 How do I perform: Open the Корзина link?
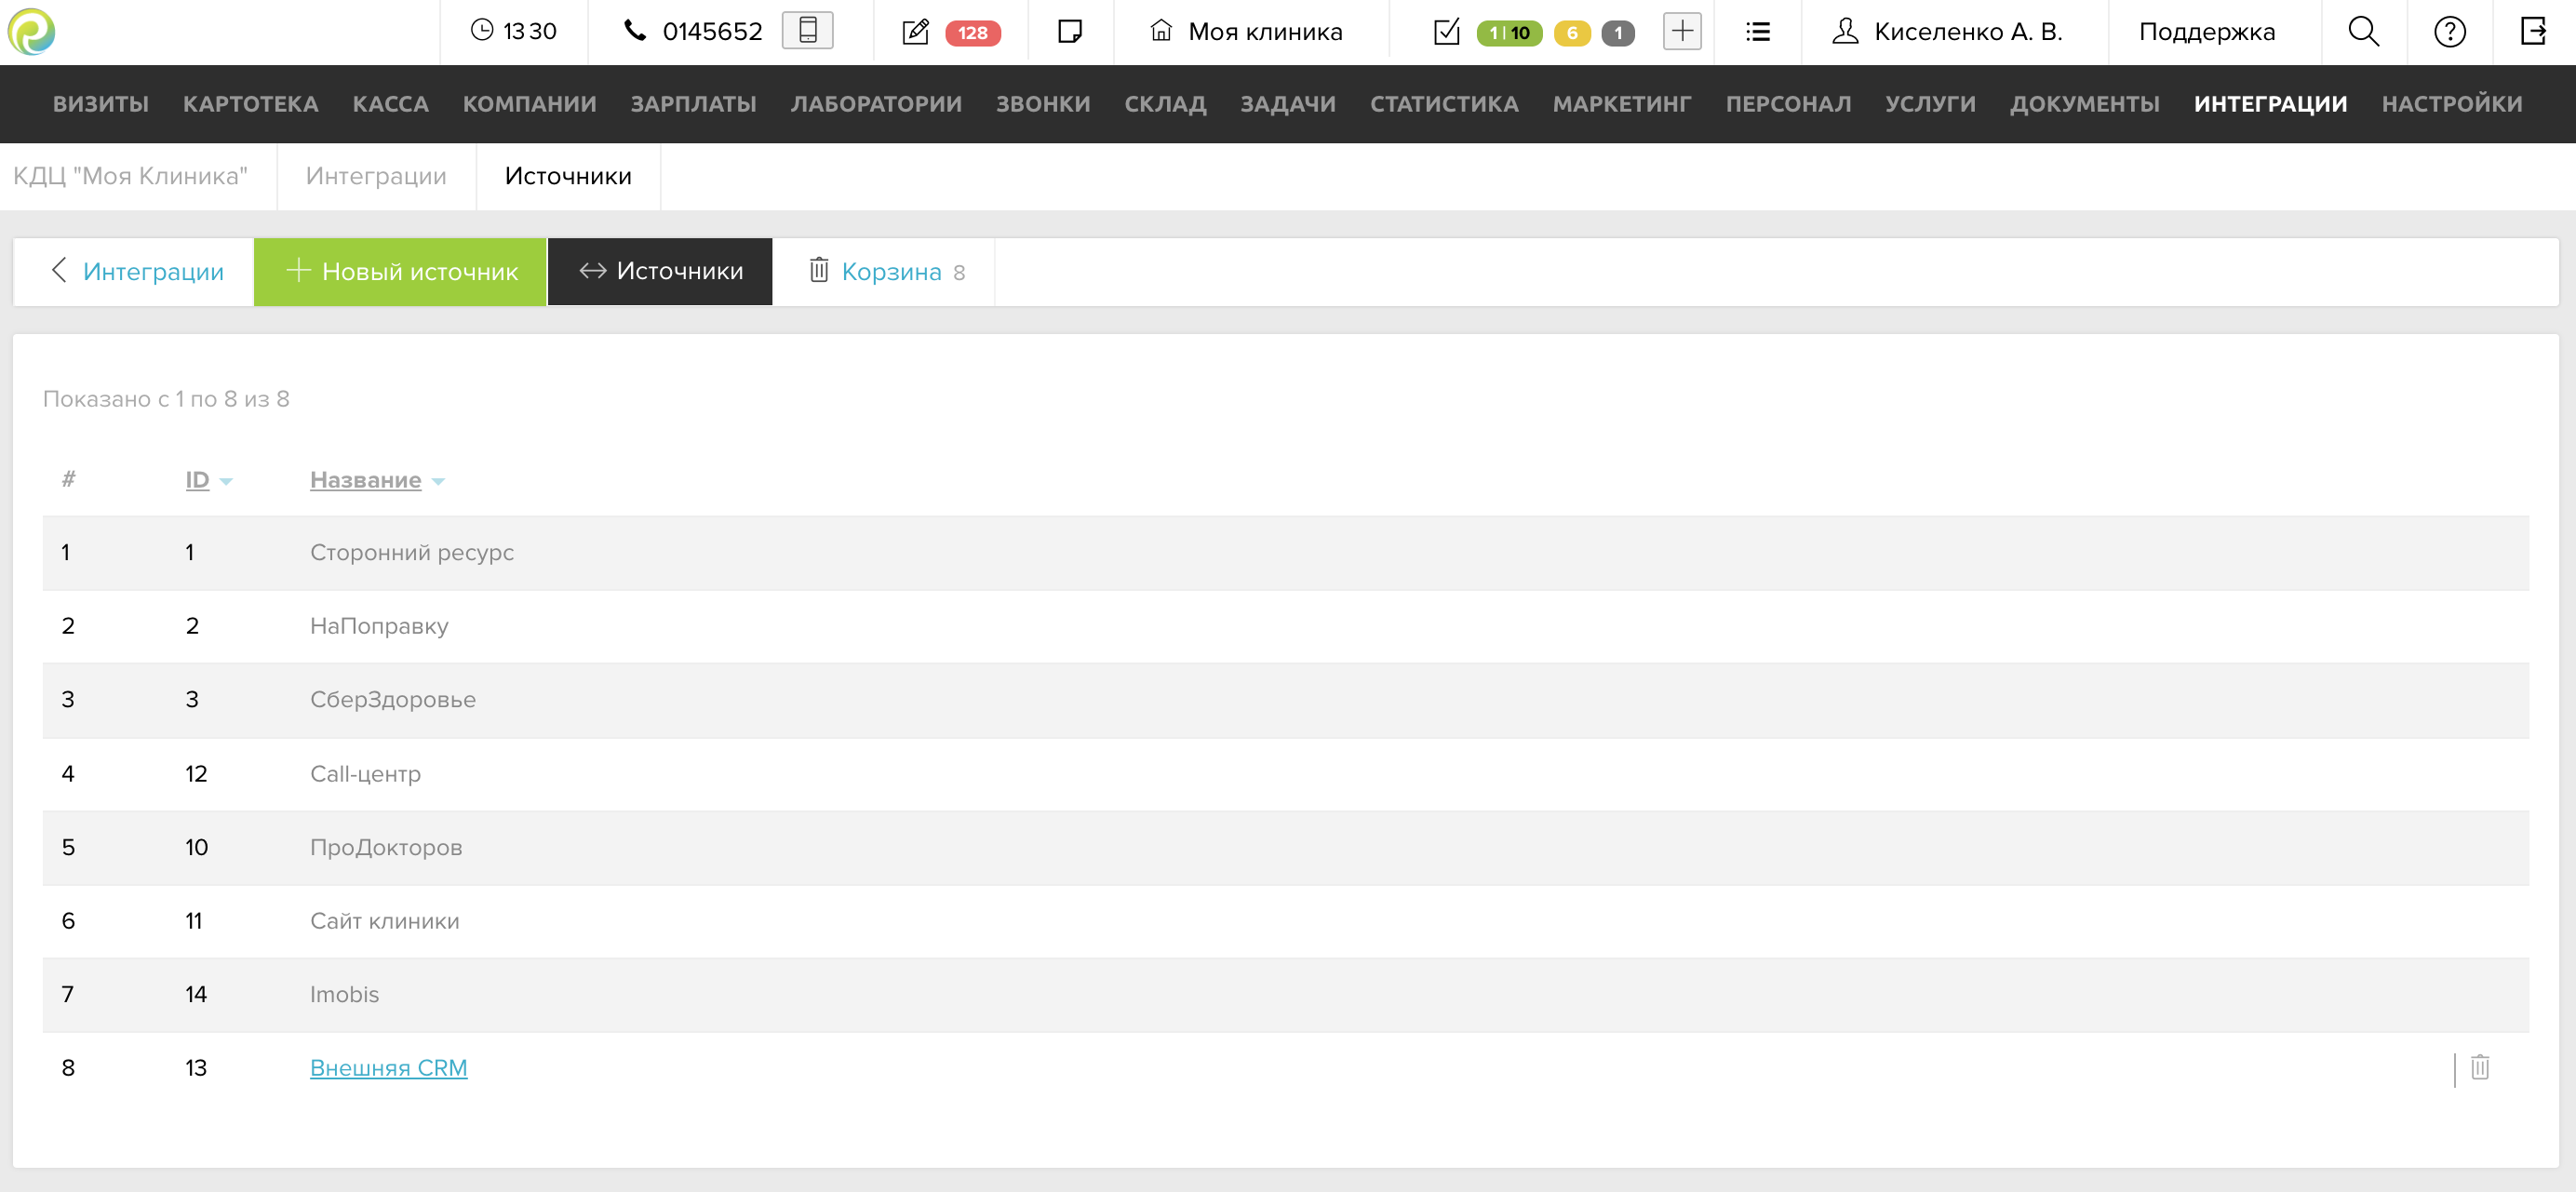click(891, 271)
